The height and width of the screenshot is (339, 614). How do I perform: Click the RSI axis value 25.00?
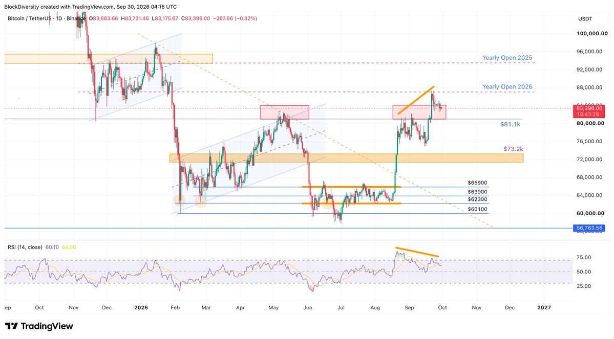584,286
